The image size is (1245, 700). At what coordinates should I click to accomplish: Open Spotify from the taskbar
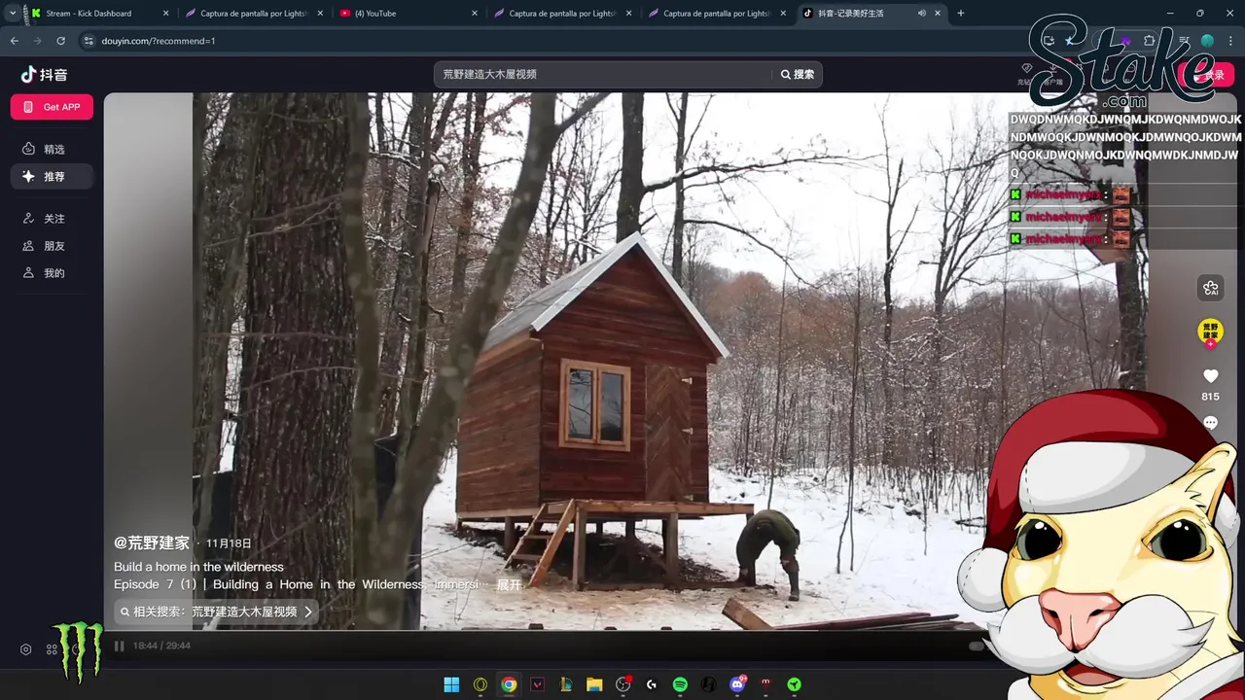click(x=680, y=684)
